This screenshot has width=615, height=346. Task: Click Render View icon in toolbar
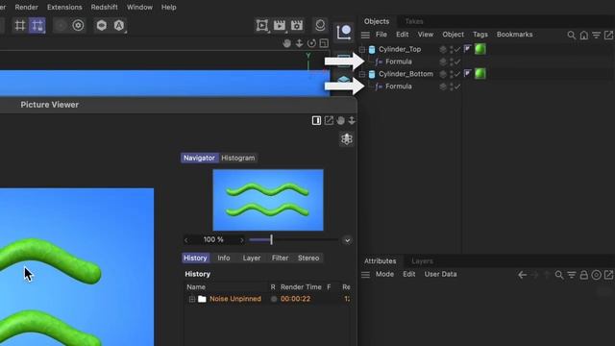[262, 26]
